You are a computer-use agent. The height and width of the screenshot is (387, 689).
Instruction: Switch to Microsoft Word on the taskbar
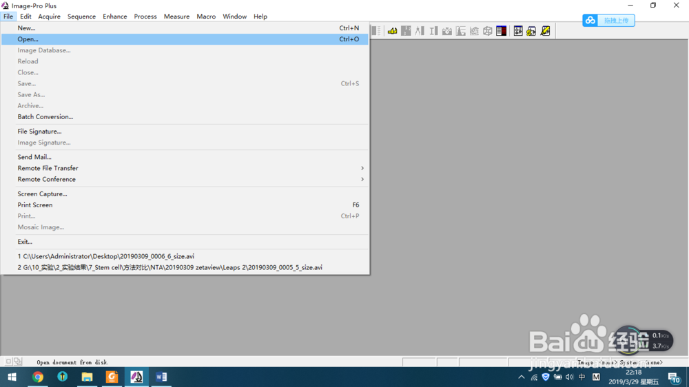tap(161, 377)
